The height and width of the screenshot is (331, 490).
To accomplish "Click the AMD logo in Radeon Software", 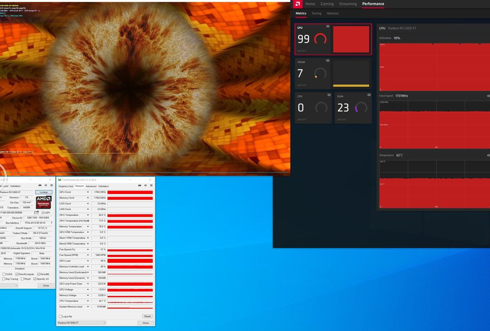I will (298, 4).
